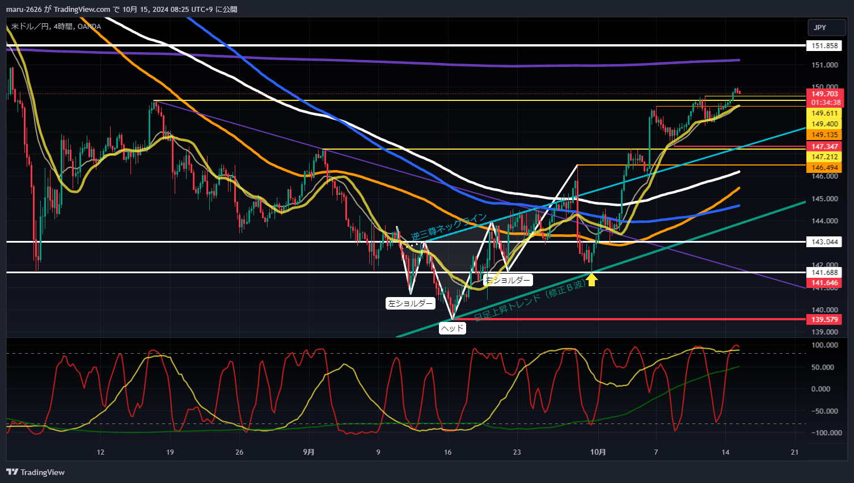Click the current price label 149.703
This screenshot has height=483, width=854.
point(825,94)
